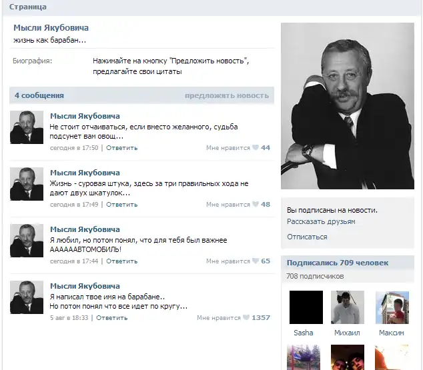The image size is (423, 370).
Task: Click the large black-and-white profile photo
Action: click(x=347, y=106)
